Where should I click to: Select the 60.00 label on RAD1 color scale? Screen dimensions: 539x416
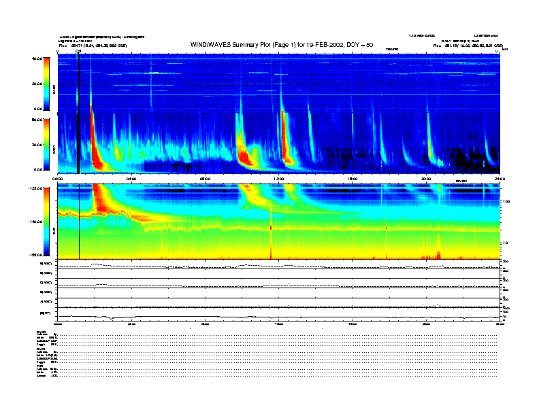coord(37,120)
